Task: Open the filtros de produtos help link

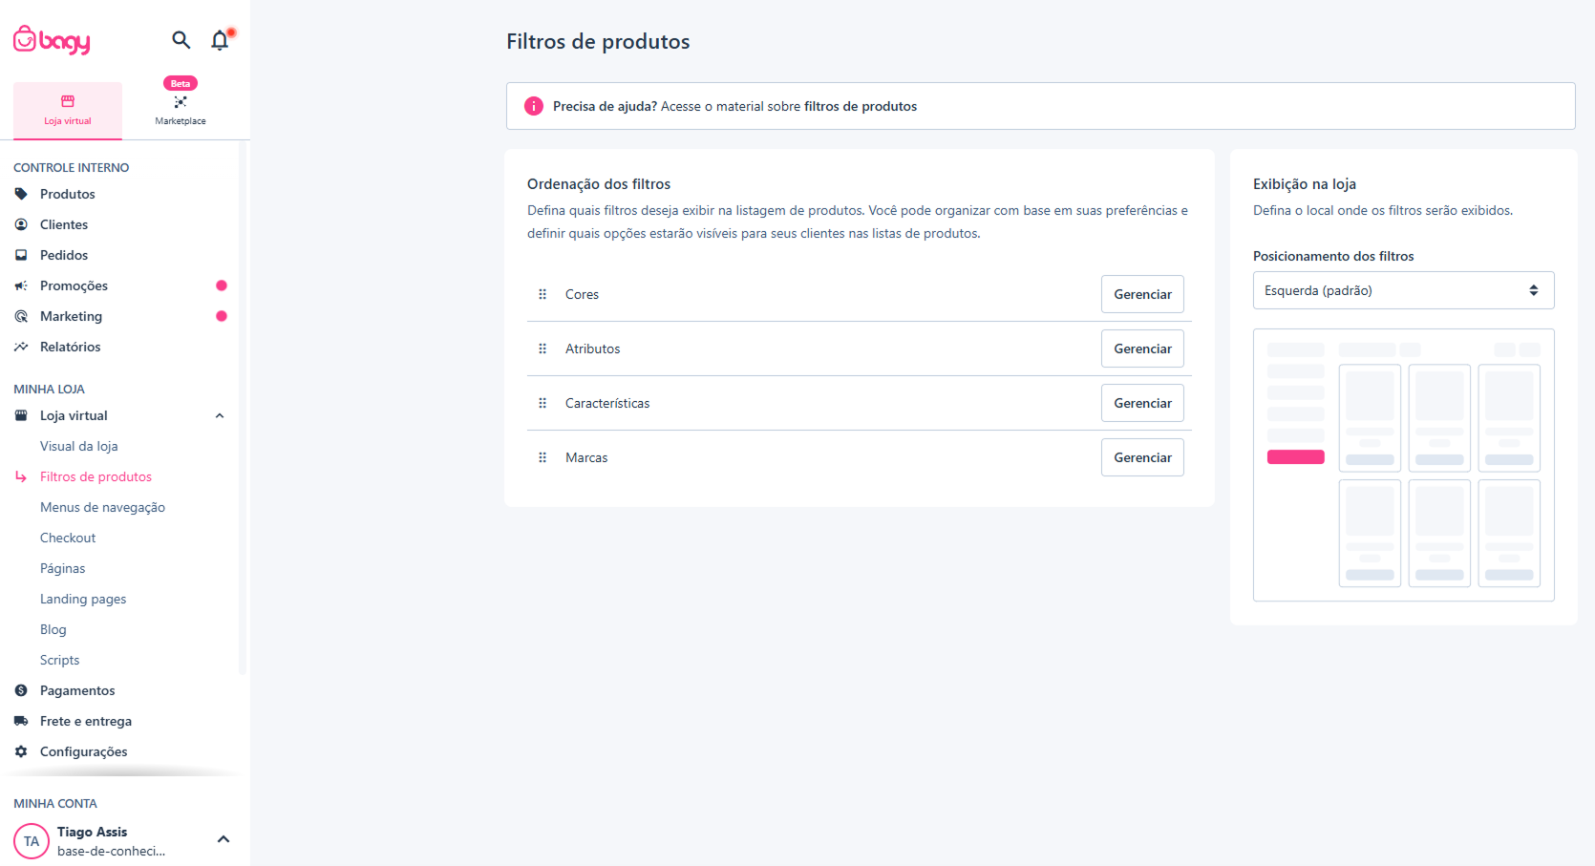Action: (860, 106)
